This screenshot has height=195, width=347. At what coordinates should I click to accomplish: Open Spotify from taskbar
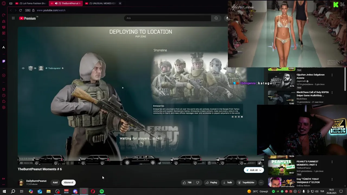coord(102,191)
